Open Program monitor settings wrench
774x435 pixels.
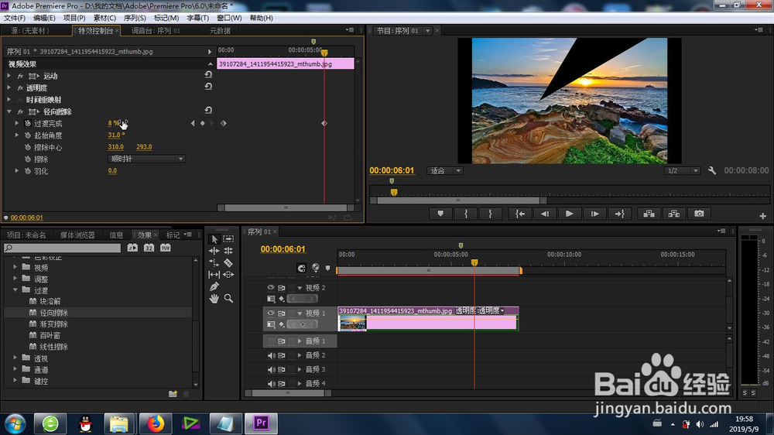tap(712, 170)
